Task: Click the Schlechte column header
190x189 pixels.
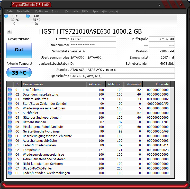Action: (x=115, y=84)
